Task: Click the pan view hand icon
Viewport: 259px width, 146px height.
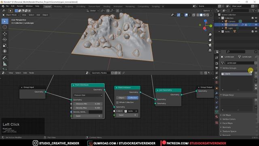Action: click(210, 40)
